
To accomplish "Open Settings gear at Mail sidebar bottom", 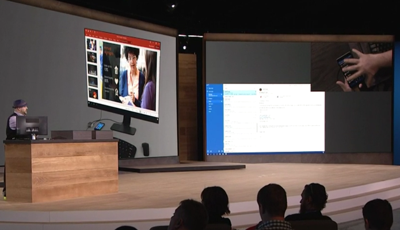I will pos(222,151).
